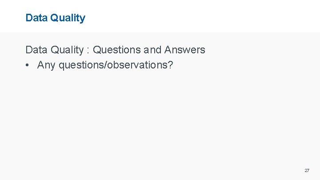Click the 'Questions and Answers' heading line
The height and width of the screenshot is (180, 320).
(115, 50)
